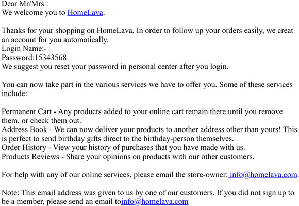Click the info@homelava.com link after store-owner
The image size is (299, 206).
click(x=262, y=175)
